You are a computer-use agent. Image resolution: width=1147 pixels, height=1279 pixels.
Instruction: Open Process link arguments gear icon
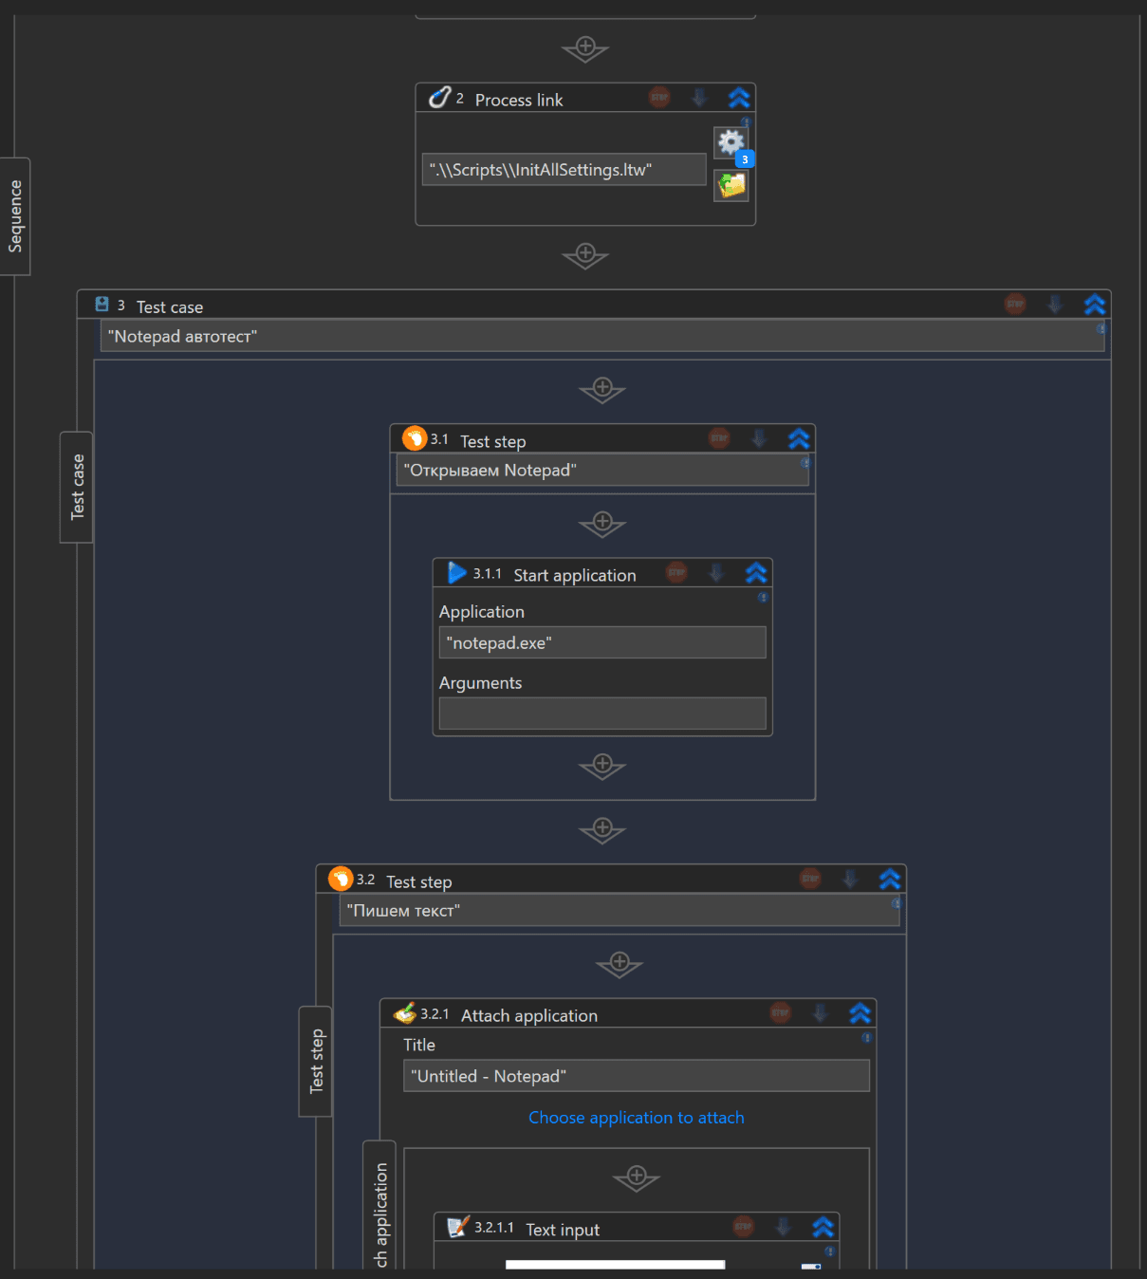pyautogui.click(x=730, y=143)
